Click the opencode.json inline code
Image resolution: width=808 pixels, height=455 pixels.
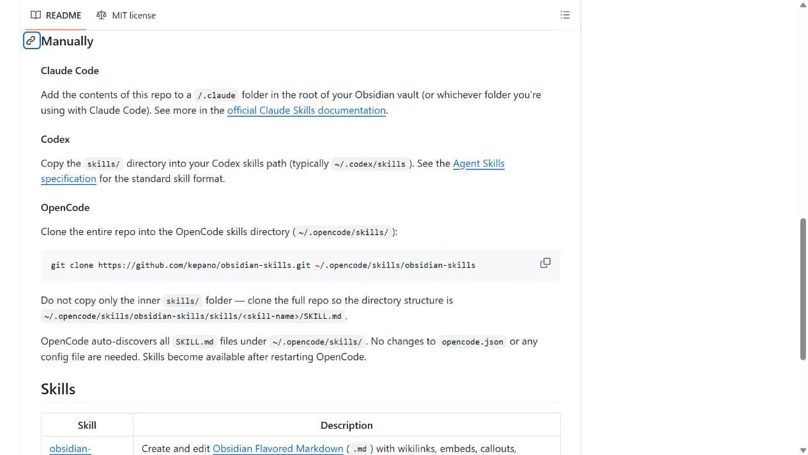473,342
